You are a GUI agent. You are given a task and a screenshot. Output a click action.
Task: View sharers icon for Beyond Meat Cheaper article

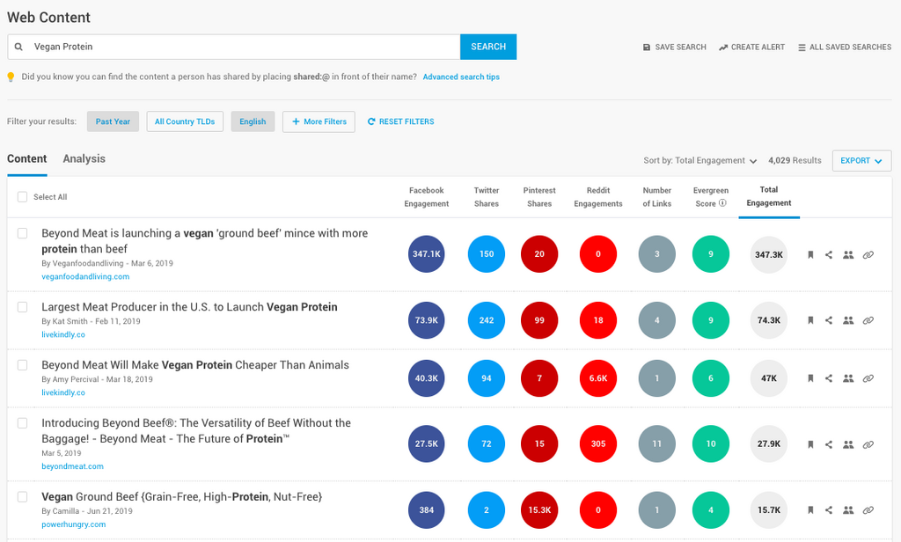[x=848, y=378]
